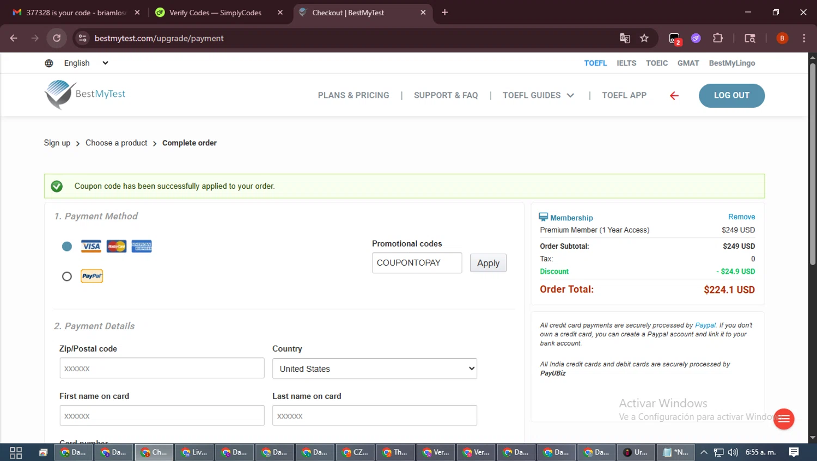Viewport: 817px width, 461px height.
Task: Switch to the GMAT section
Action: tap(688, 63)
